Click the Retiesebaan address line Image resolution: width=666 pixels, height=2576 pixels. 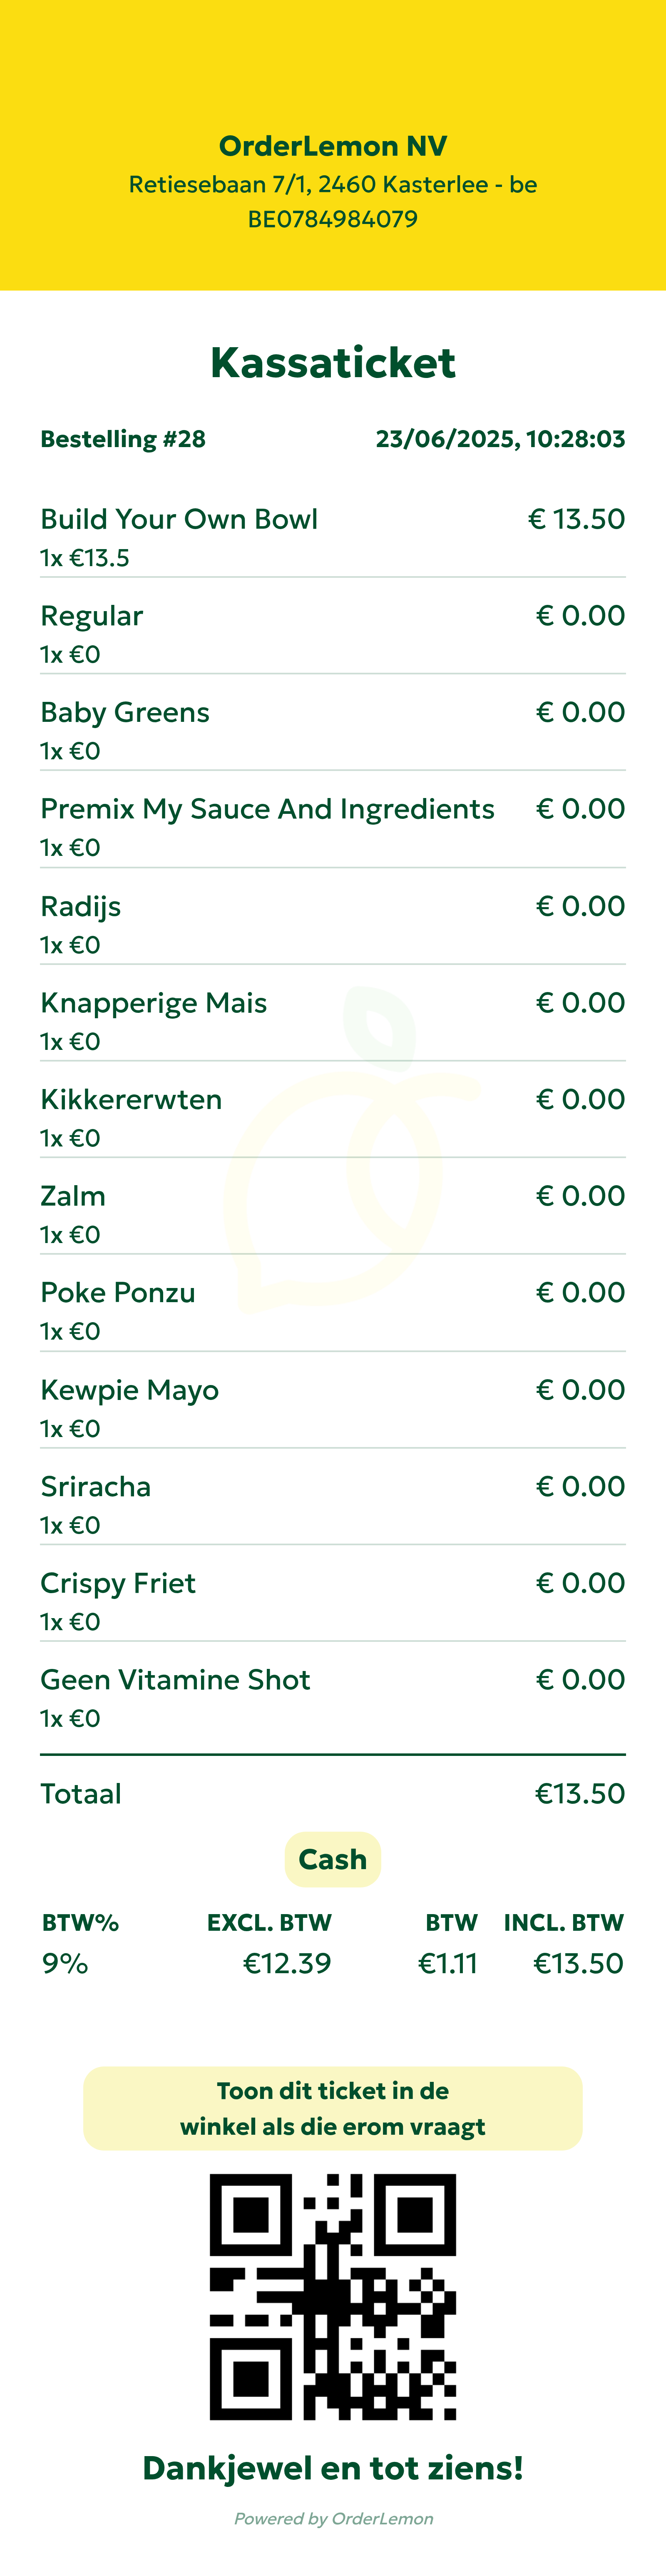tap(333, 185)
